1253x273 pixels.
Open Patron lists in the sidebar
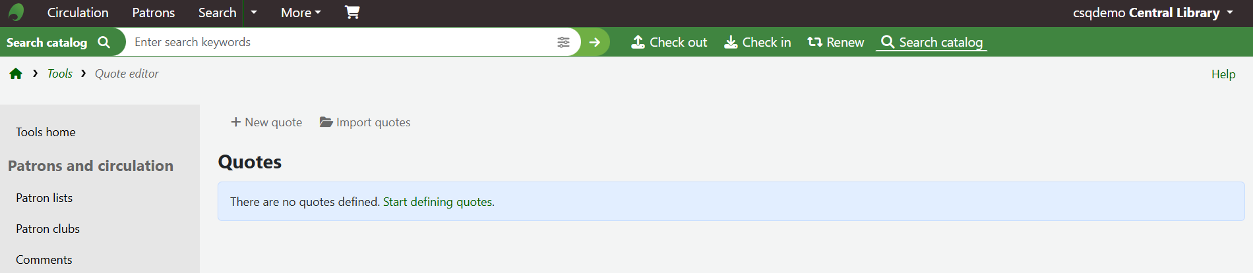coord(44,198)
